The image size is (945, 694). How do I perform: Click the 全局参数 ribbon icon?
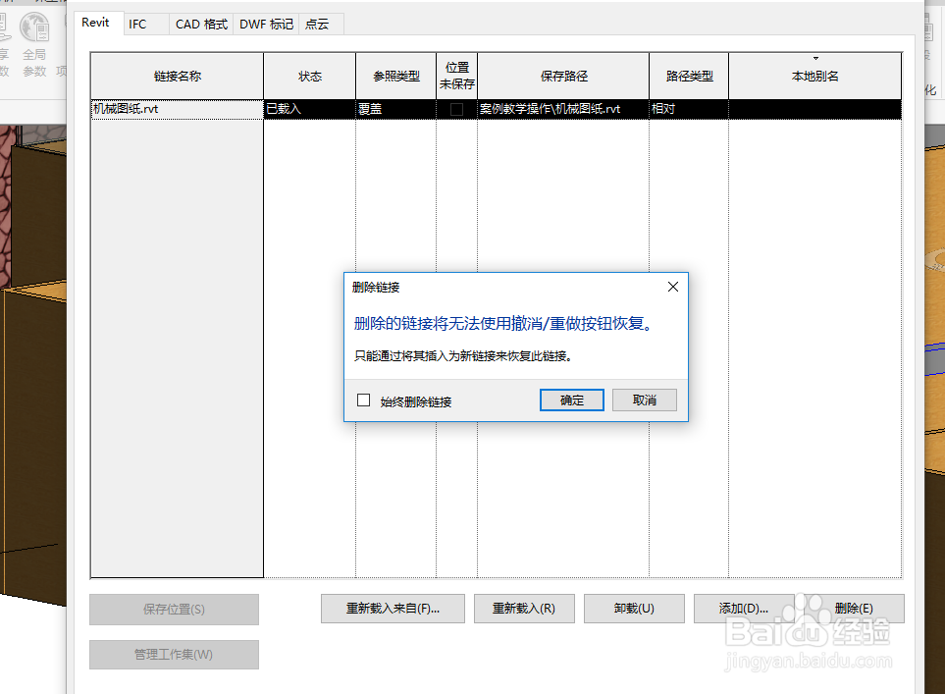pos(34,45)
